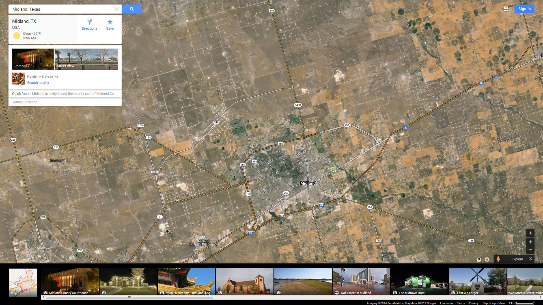Open Directions for Midland, TX
543x305 pixels.
tap(89, 25)
